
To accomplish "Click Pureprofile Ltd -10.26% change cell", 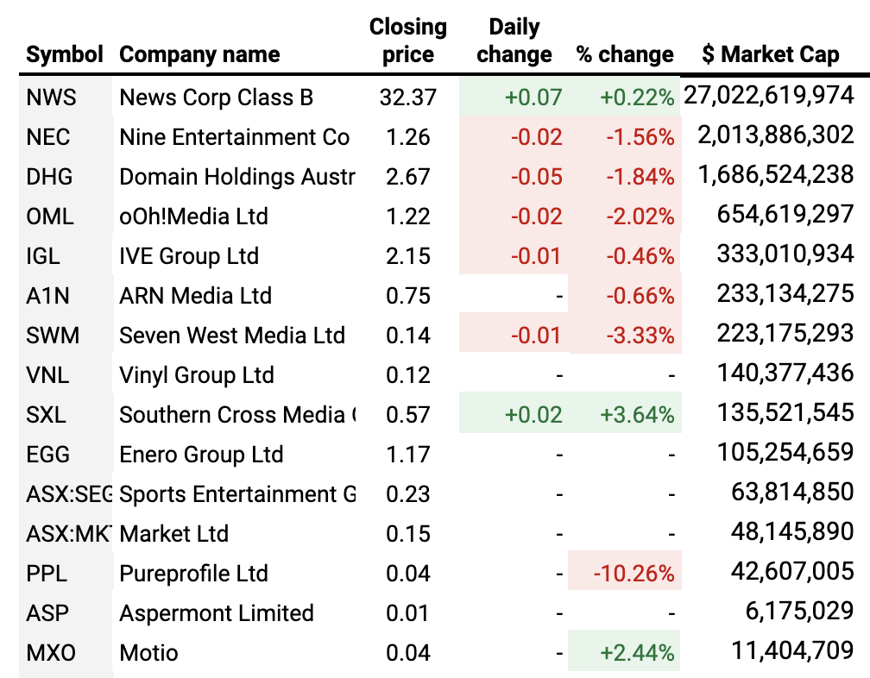I will click(x=634, y=574).
